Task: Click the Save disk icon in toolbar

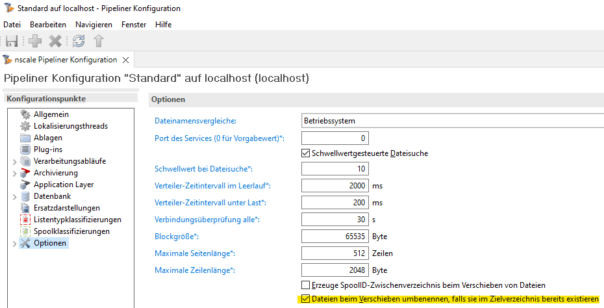Action: tap(12, 41)
